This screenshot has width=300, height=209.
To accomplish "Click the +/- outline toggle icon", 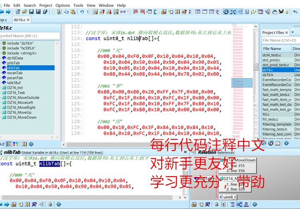I will [x=295, y=12].
